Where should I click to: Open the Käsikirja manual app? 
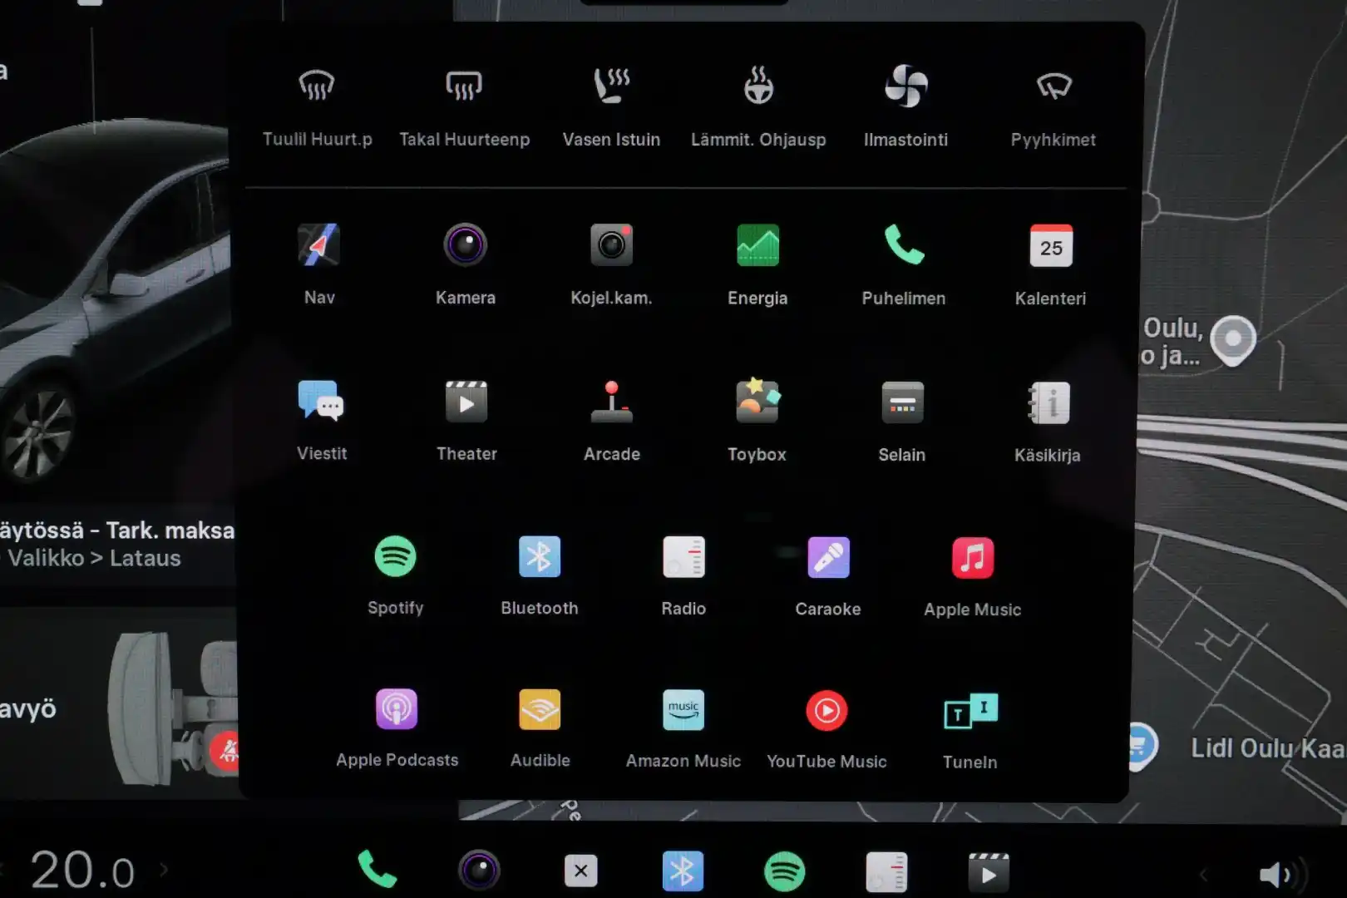(1048, 421)
